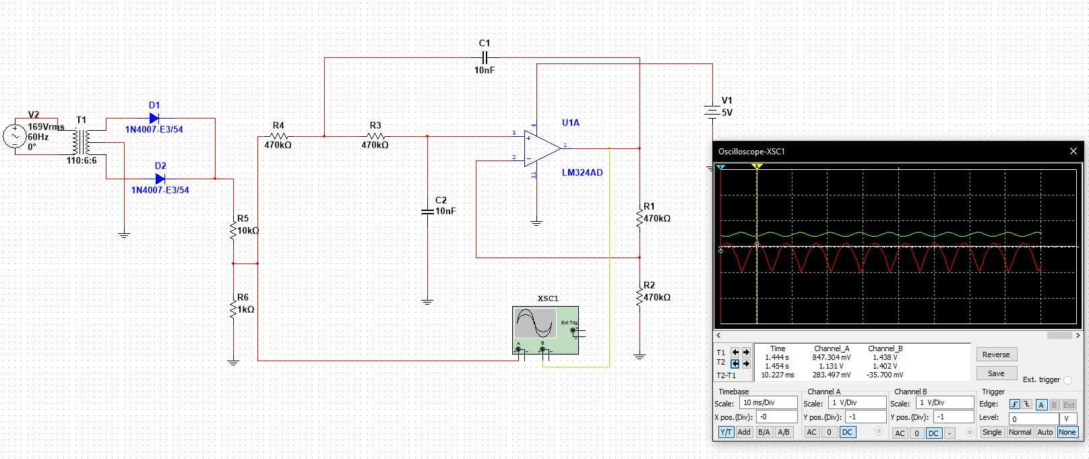Select resistor R1 470kΩ symbol
1089x459 pixels.
[640, 218]
